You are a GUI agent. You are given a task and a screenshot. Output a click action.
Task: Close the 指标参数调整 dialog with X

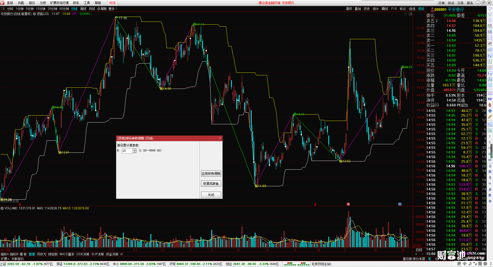coord(220,138)
